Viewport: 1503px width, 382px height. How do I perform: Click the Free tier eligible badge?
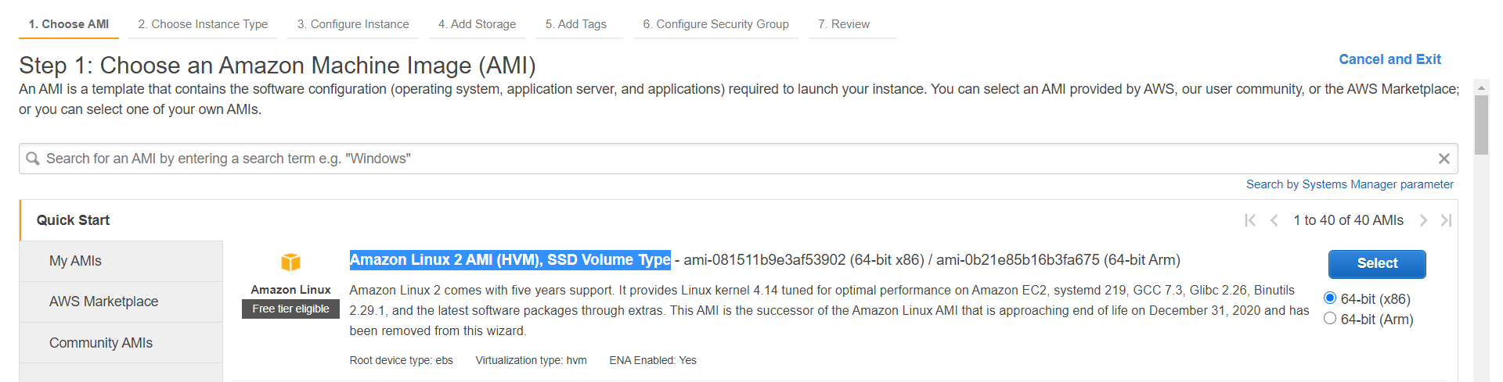click(x=290, y=309)
